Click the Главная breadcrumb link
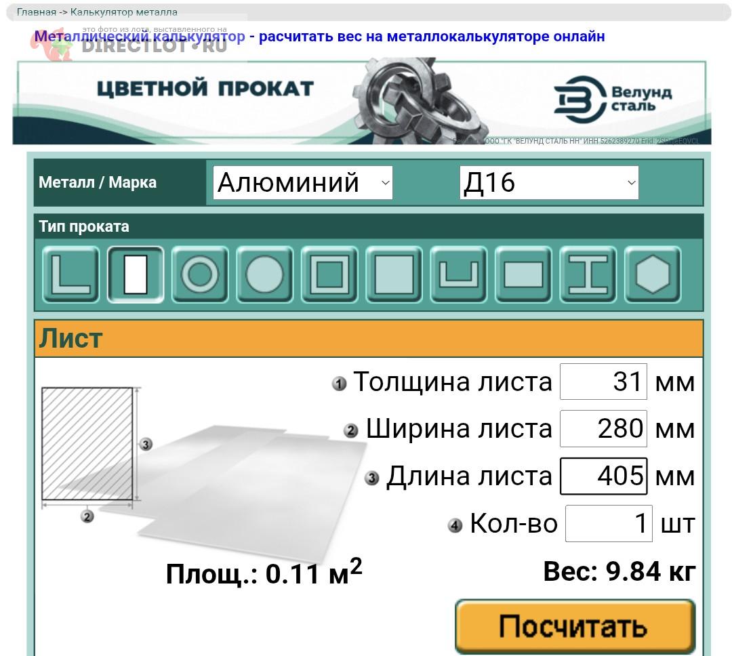Screen dimensions: 732x656 coord(36,12)
